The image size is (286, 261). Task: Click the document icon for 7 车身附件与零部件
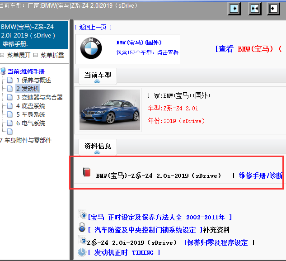click(10, 132)
